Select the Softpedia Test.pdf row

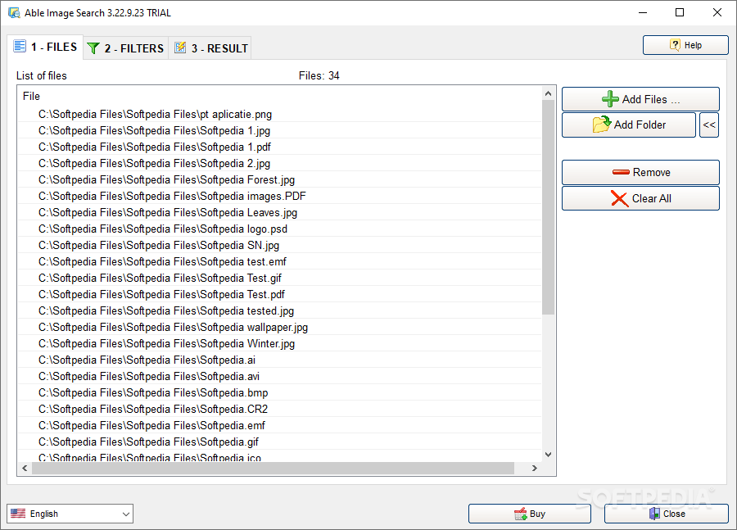point(280,294)
